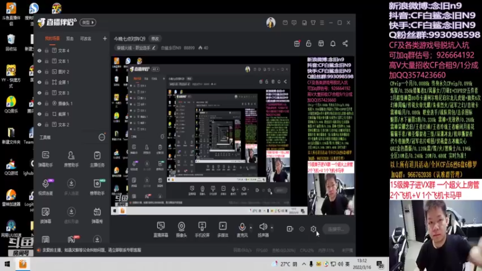Click 修改 to edit the stream title
The image size is (482, 271).
pyautogui.click(x=155, y=39)
